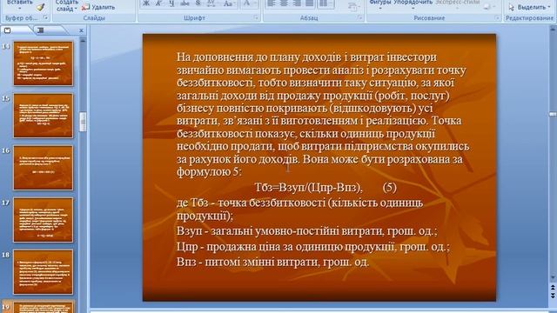Toggle bold (Ж) formatting
This screenshot has width=557, height=313.
[146, 3]
